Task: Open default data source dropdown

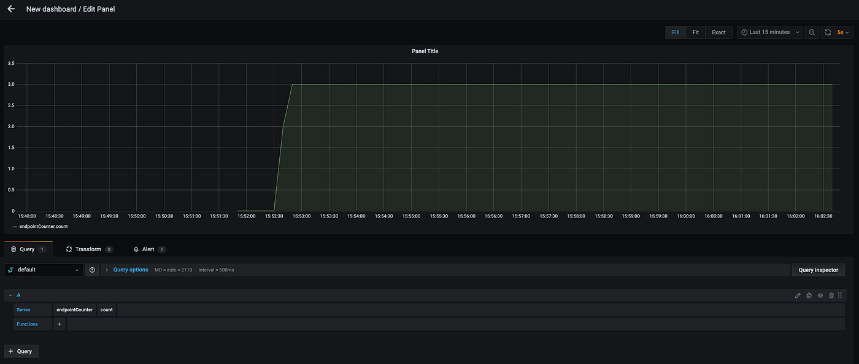Action: click(44, 270)
